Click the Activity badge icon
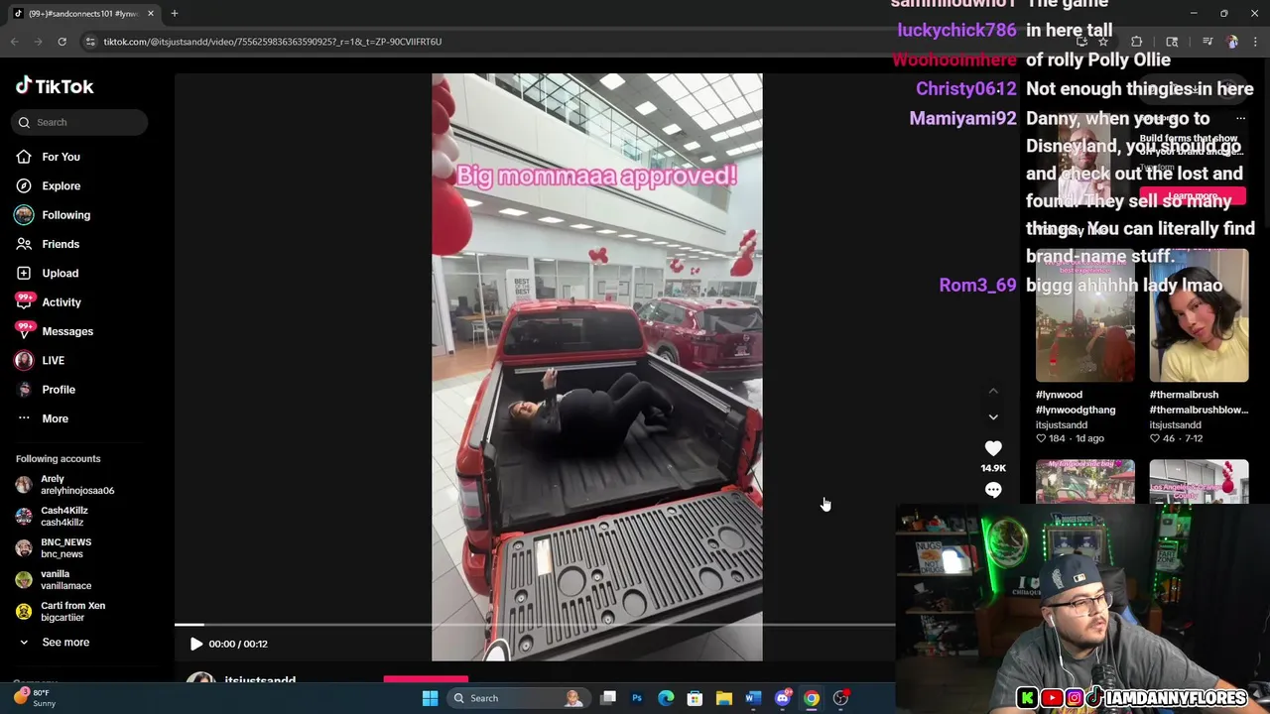This screenshot has height=714, width=1270. (24, 301)
